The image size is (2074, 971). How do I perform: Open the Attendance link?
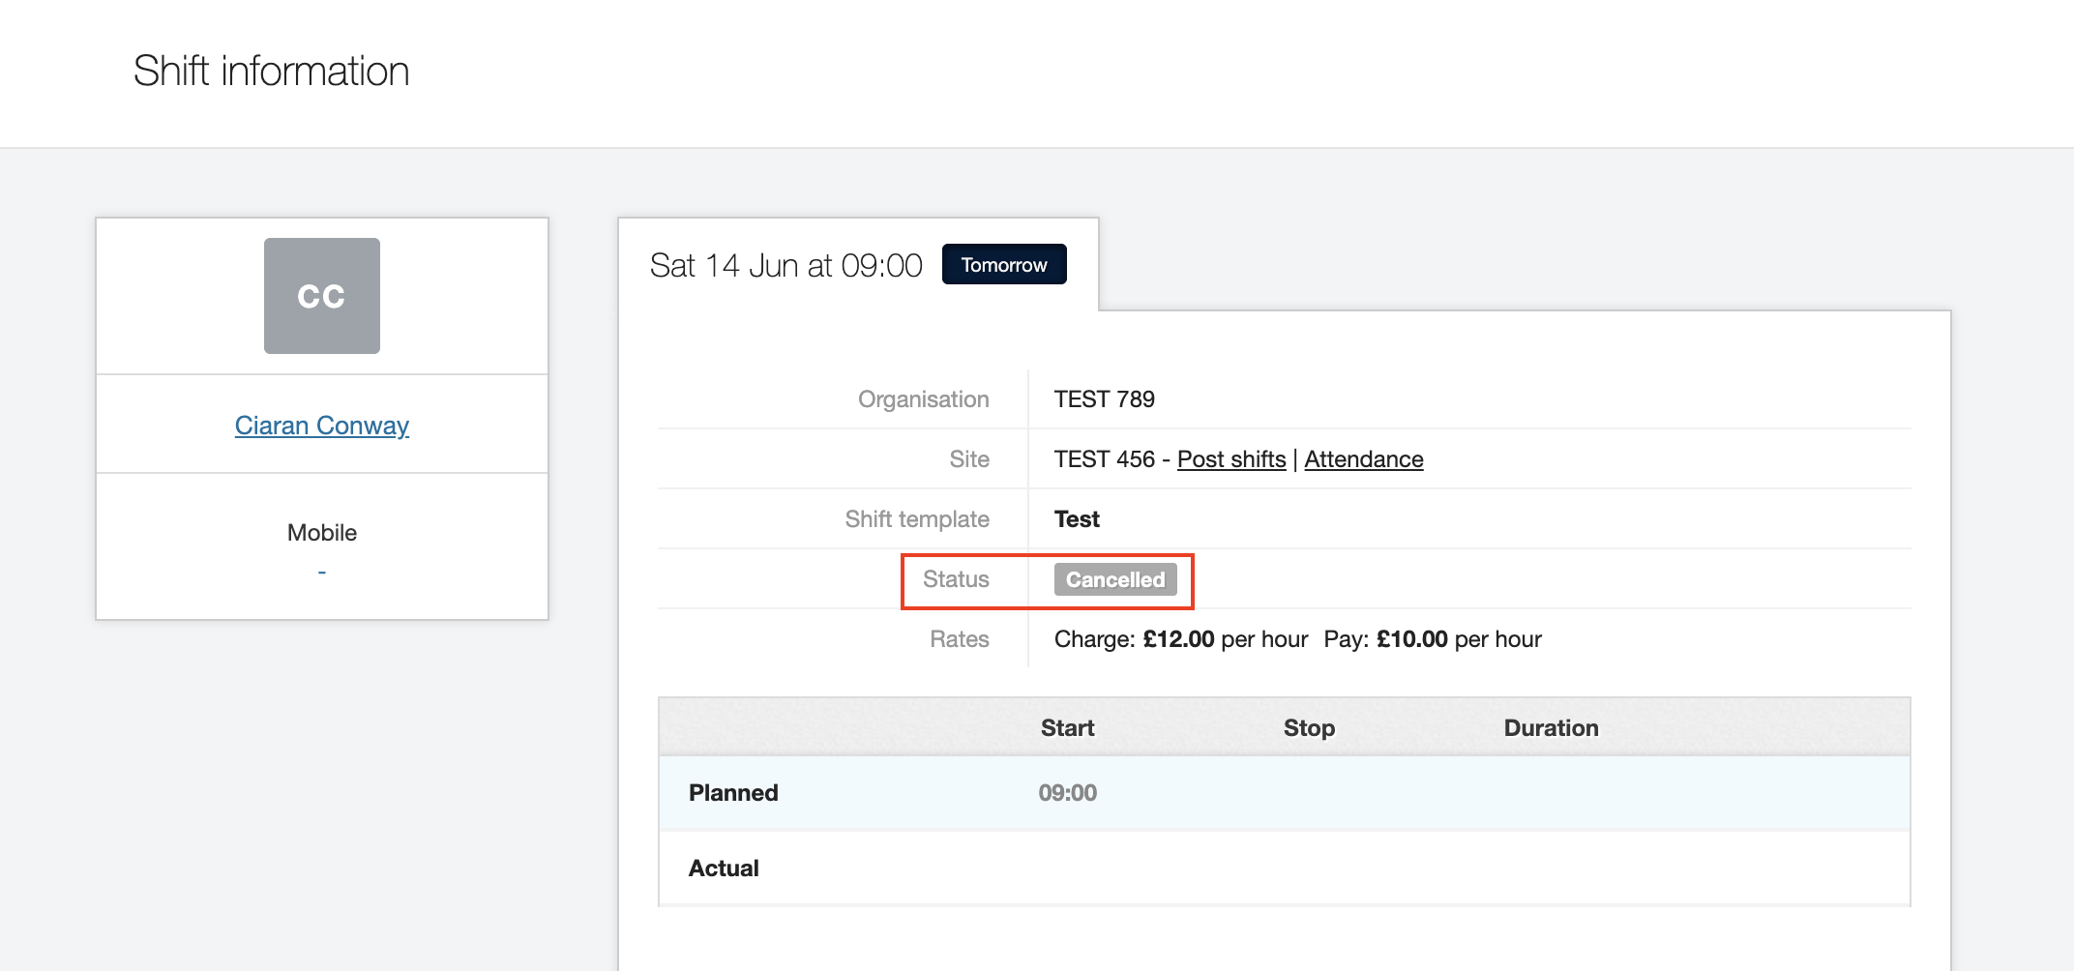[1363, 459]
